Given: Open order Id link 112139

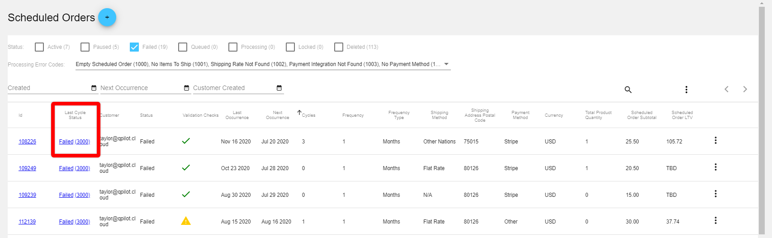Looking at the screenshot, I should coord(27,222).
